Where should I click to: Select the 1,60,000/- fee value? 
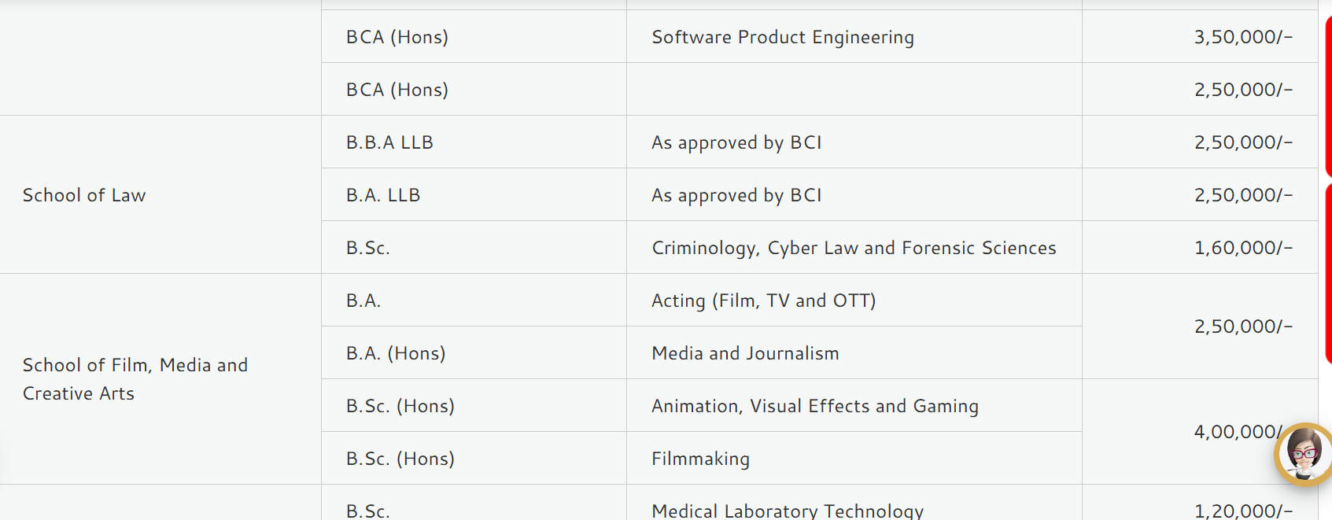pyautogui.click(x=1243, y=247)
